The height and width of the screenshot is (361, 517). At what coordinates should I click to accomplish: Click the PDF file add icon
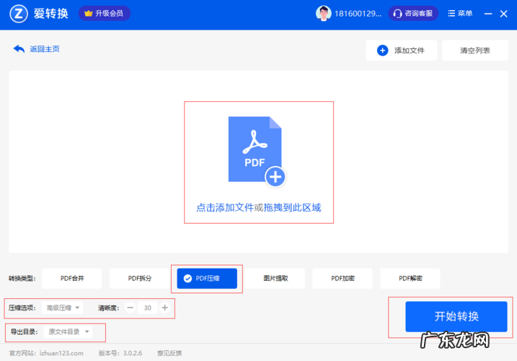(256, 151)
